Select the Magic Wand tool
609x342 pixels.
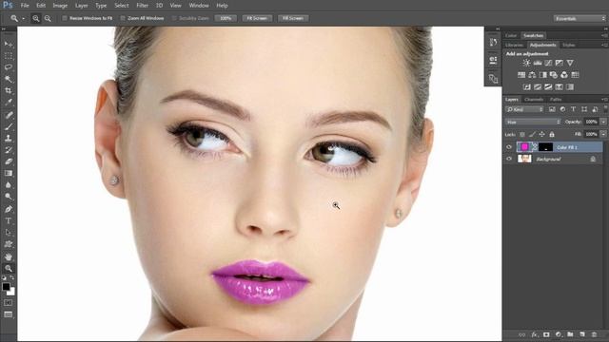(9, 79)
